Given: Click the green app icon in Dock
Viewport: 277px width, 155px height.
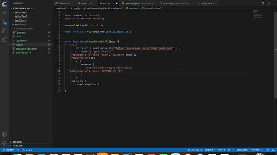Looking at the screenshot, I should (164, 154).
